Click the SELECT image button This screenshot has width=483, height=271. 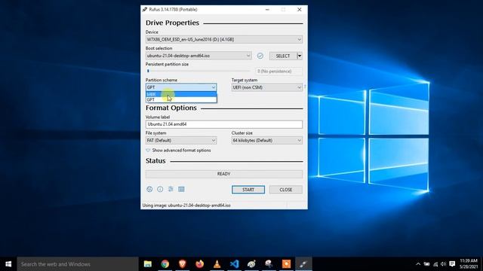click(x=283, y=56)
